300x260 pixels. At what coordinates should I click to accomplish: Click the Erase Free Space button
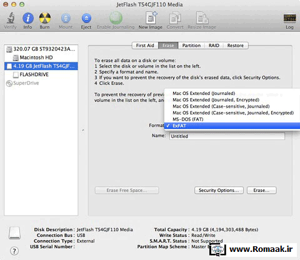click(127, 190)
